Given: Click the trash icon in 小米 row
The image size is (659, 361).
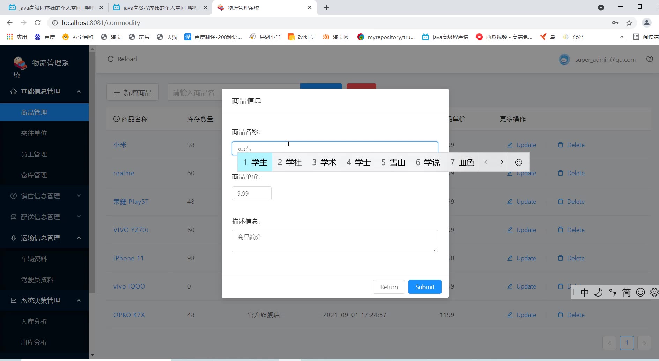Looking at the screenshot, I should click(561, 145).
